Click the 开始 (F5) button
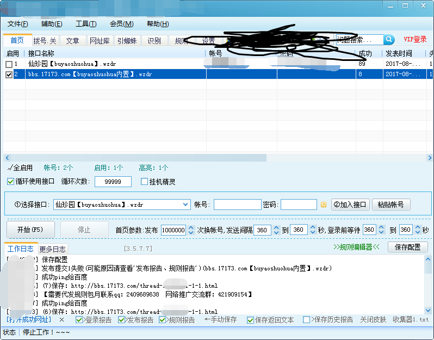Image resolution: width=434 pixels, height=340 pixels. pos(30,230)
